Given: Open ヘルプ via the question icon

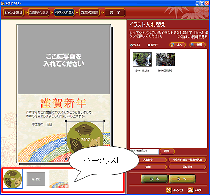Looking at the screenshot, I should tap(190, 190).
